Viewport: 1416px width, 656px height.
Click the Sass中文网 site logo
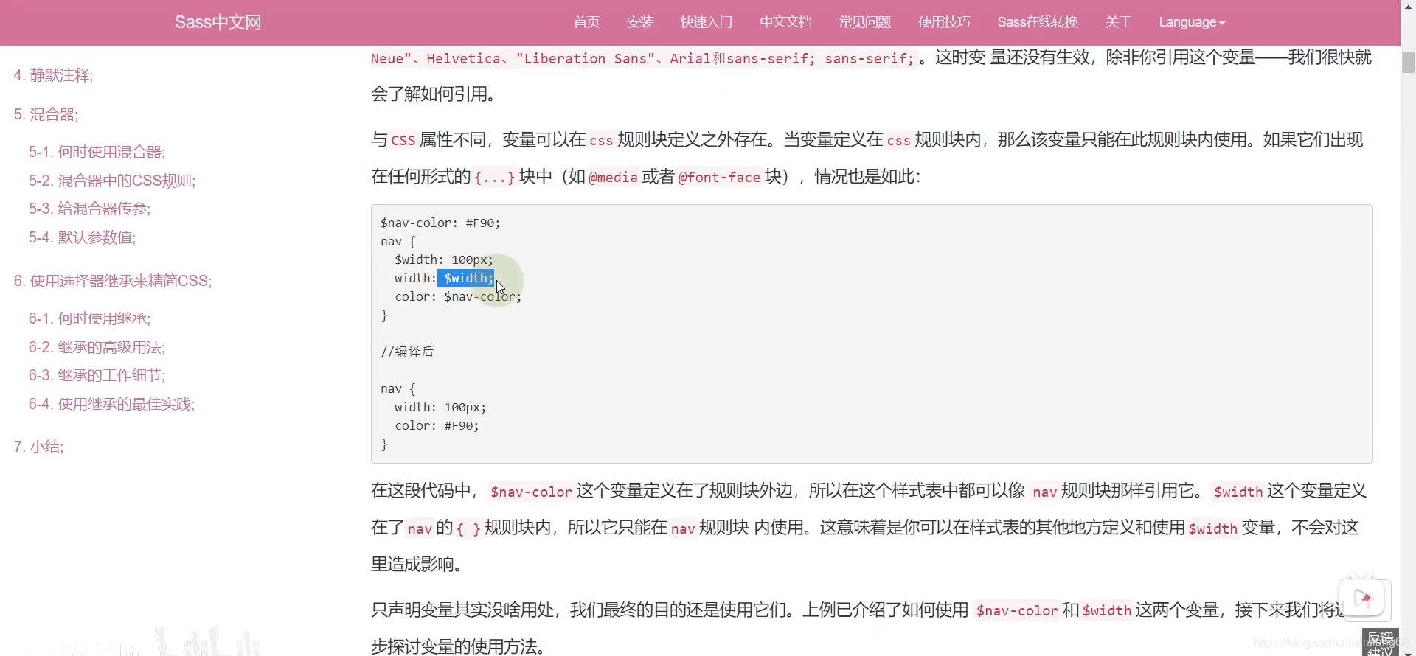click(218, 22)
